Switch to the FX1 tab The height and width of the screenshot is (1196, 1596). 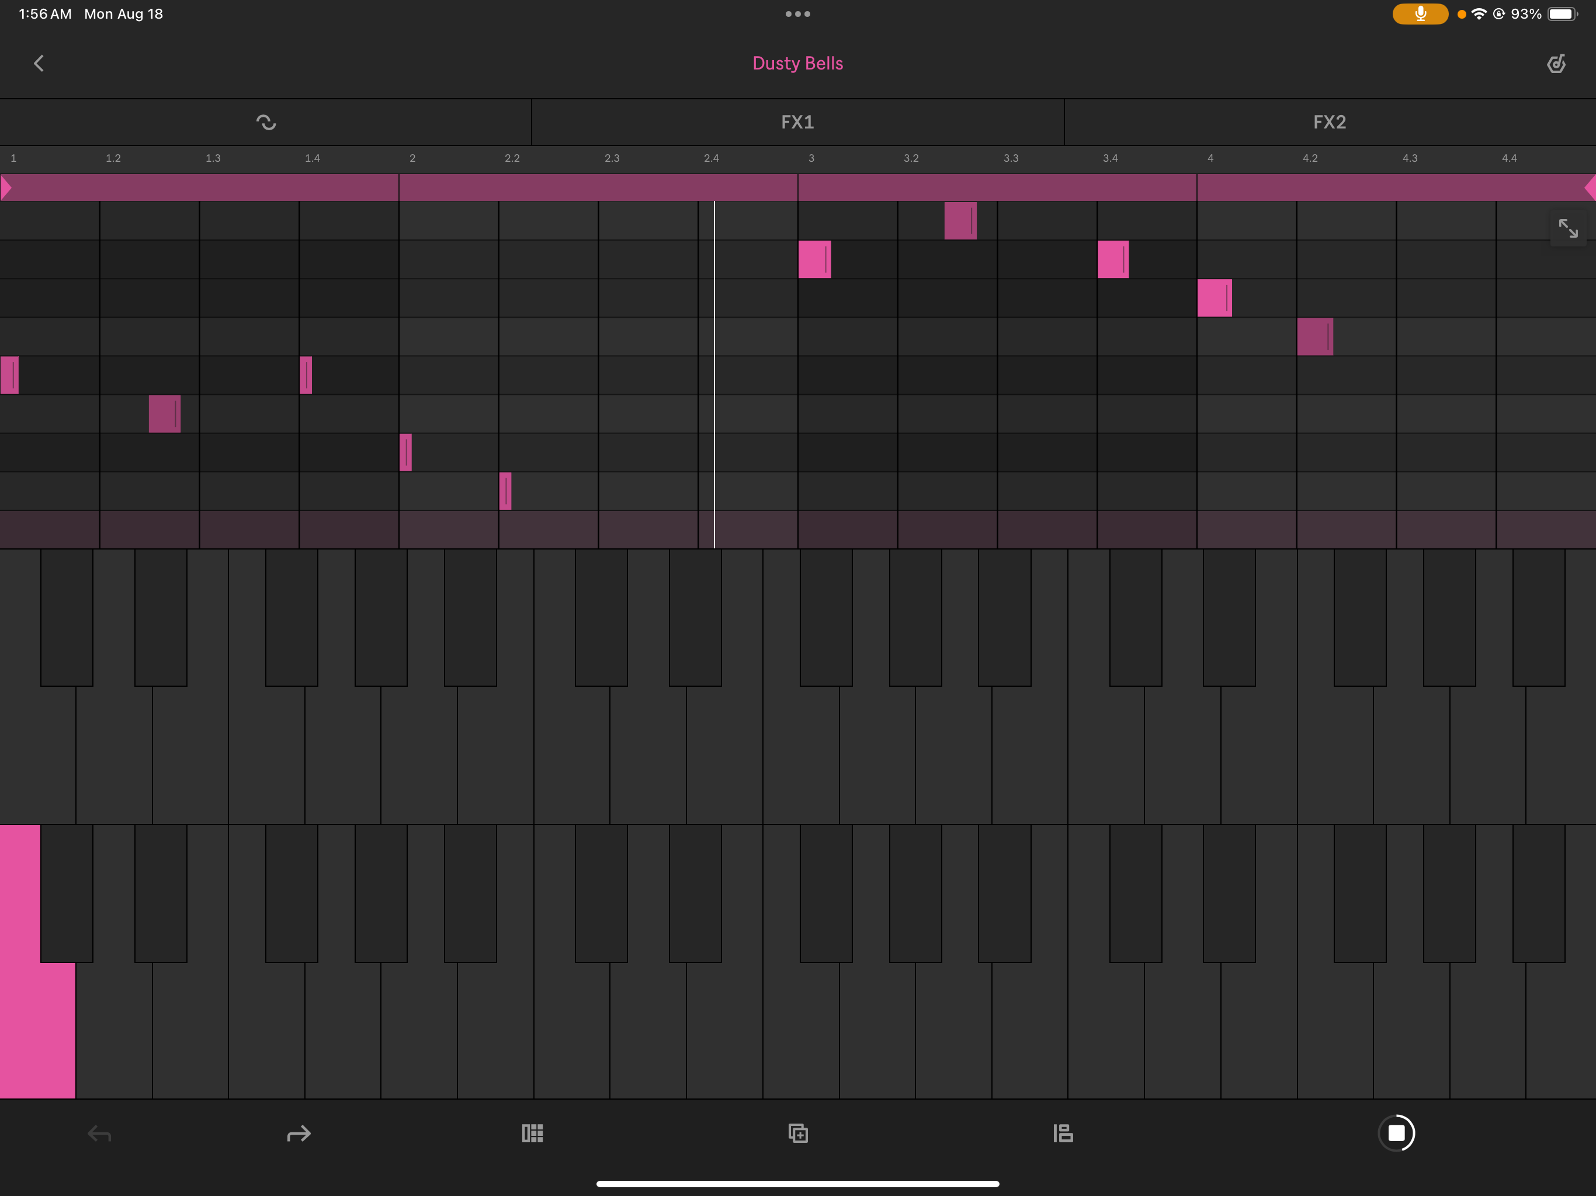click(797, 122)
